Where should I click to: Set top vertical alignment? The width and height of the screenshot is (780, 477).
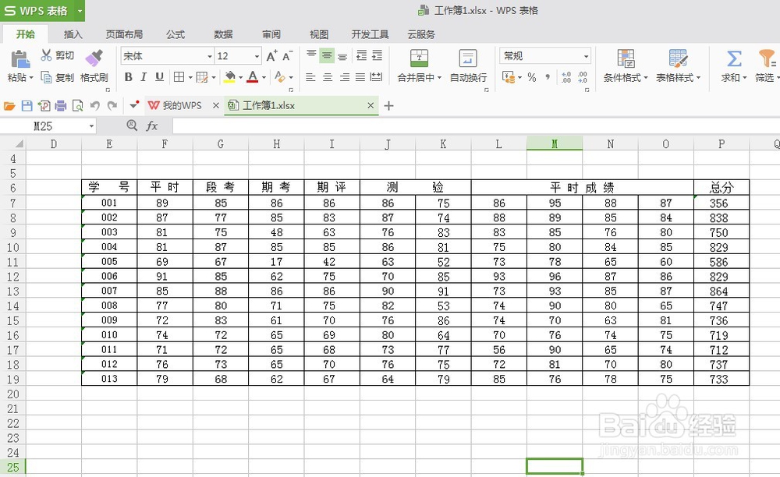pyautogui.click(x=311, y=55)
